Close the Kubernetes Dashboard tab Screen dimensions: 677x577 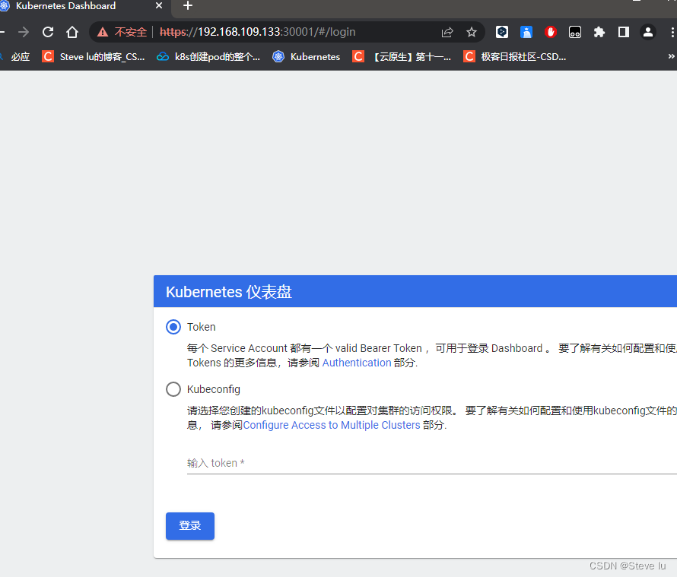[x=159, y=5]
